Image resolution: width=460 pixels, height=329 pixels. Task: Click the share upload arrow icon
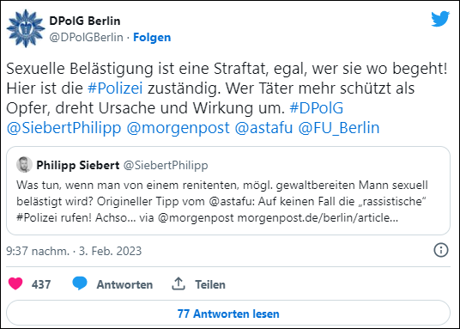(179, 283)
